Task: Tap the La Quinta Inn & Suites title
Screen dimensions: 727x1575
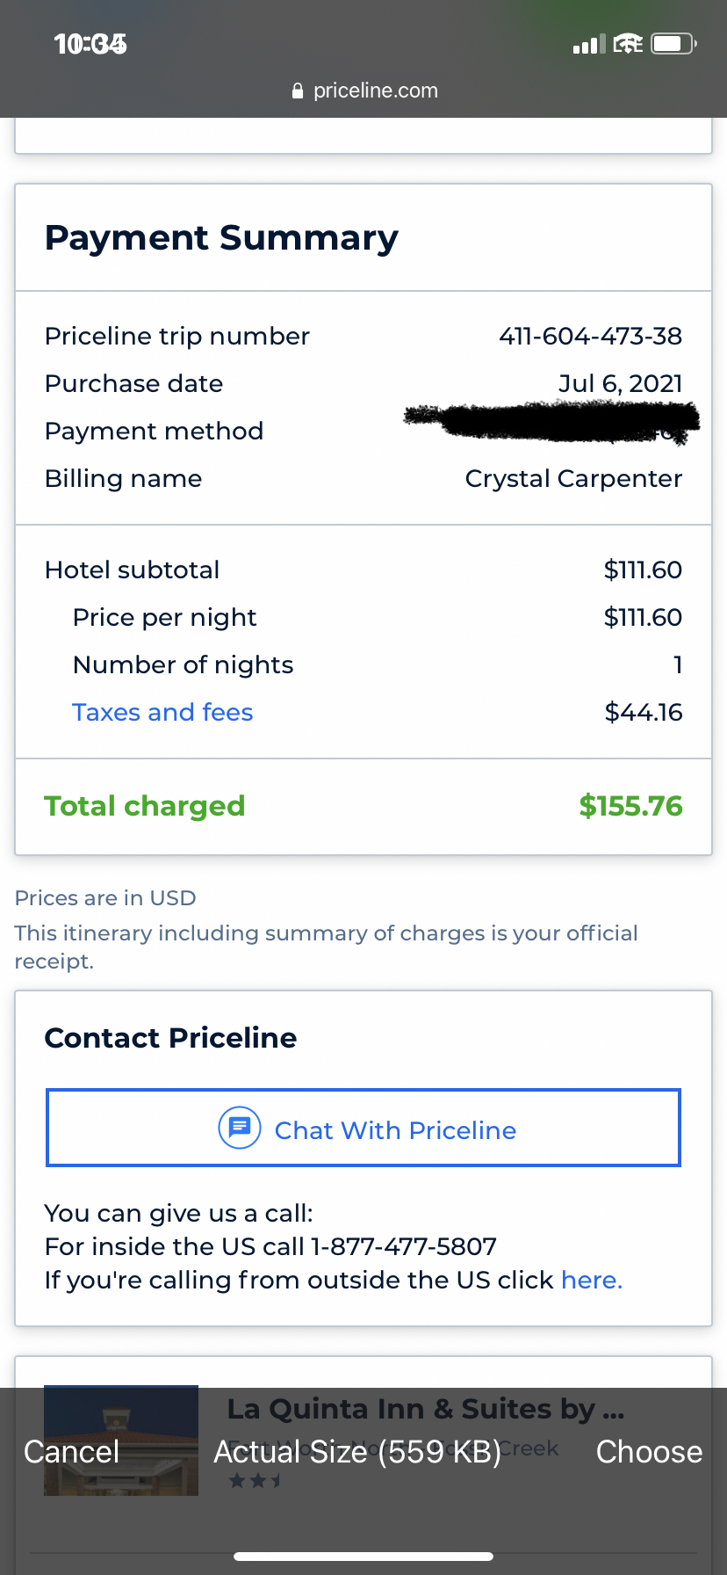Action: [425, 1409]
